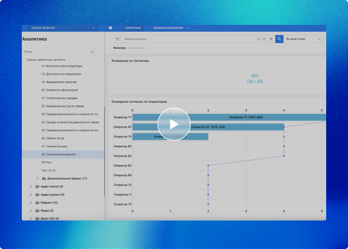Screen dimensions: 348x249
Task: Click folder icon of Аудио (моно) (0)
Action: [37, 186]
